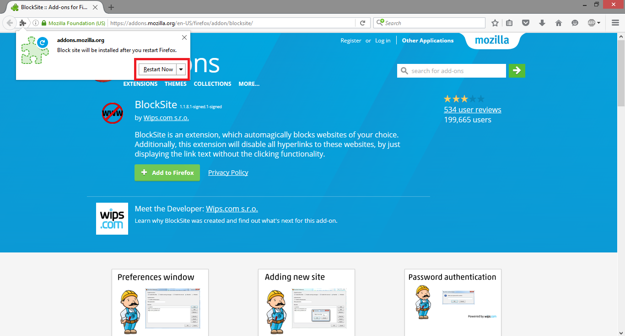The image size is (625, 336).
Task: Click the scrollbar up arrow
Action: point(621,36)
